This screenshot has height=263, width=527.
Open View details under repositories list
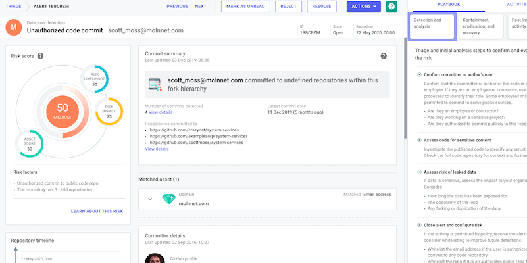[x=157, y=149]
